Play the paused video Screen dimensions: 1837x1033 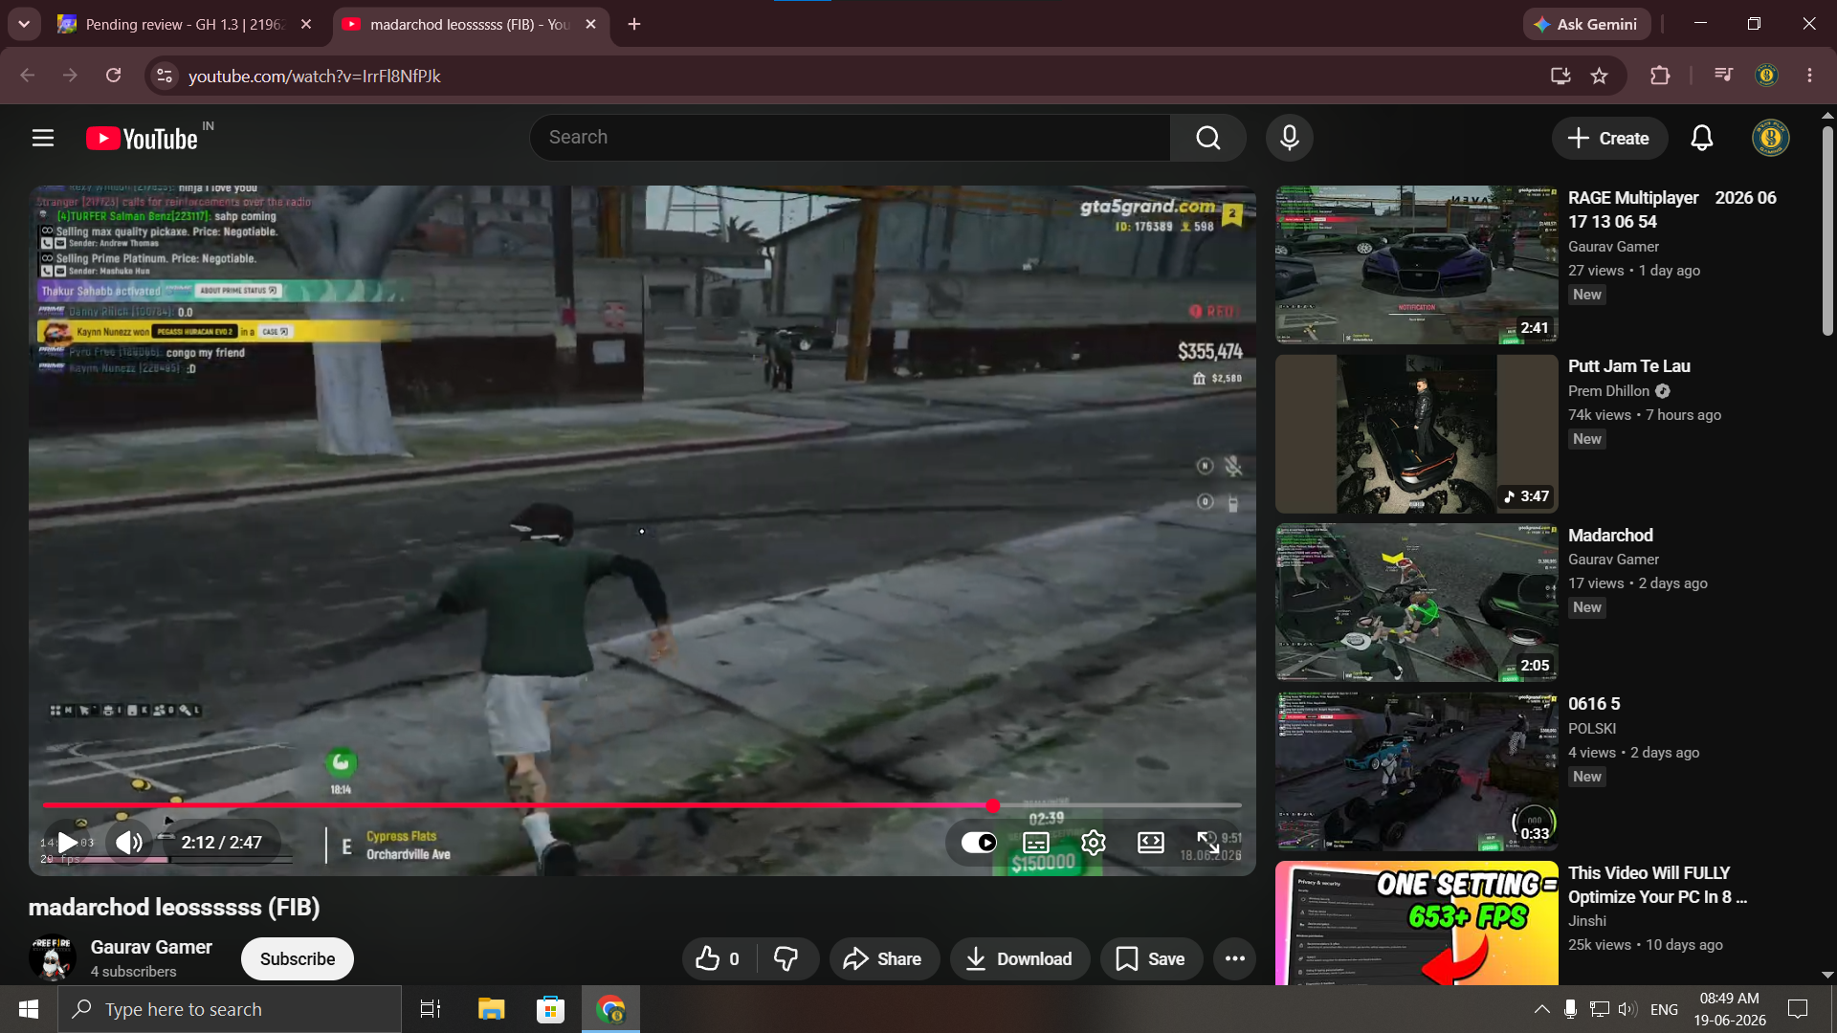click(67, 843)
